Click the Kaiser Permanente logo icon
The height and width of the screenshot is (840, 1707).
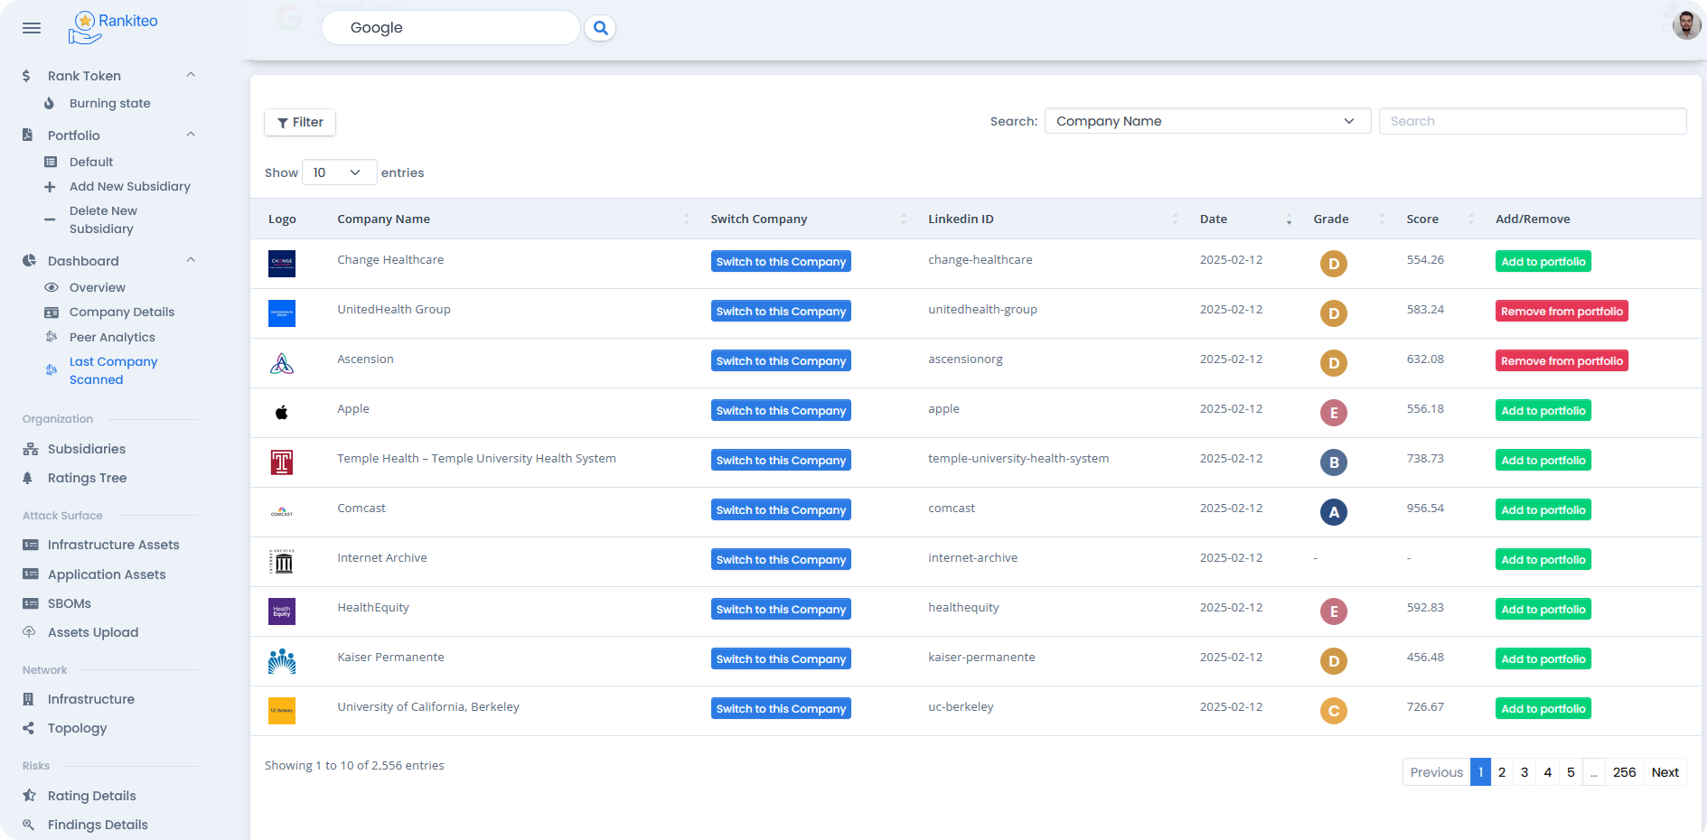point(282,661)
